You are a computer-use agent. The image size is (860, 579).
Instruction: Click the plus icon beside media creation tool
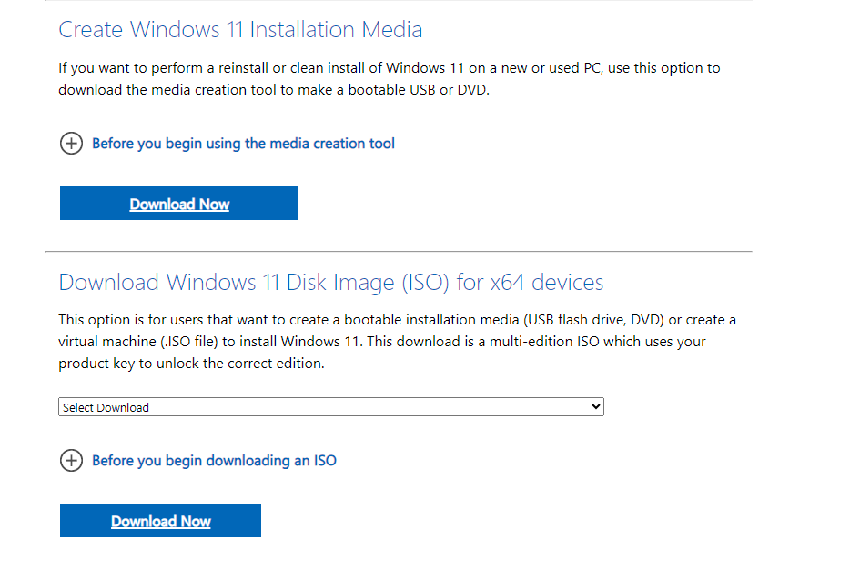71,144
